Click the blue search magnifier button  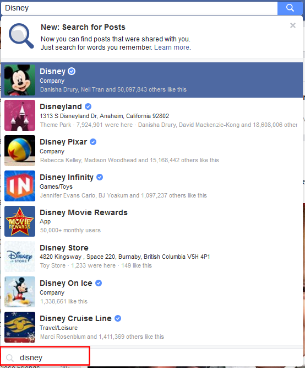coord(290,8)
